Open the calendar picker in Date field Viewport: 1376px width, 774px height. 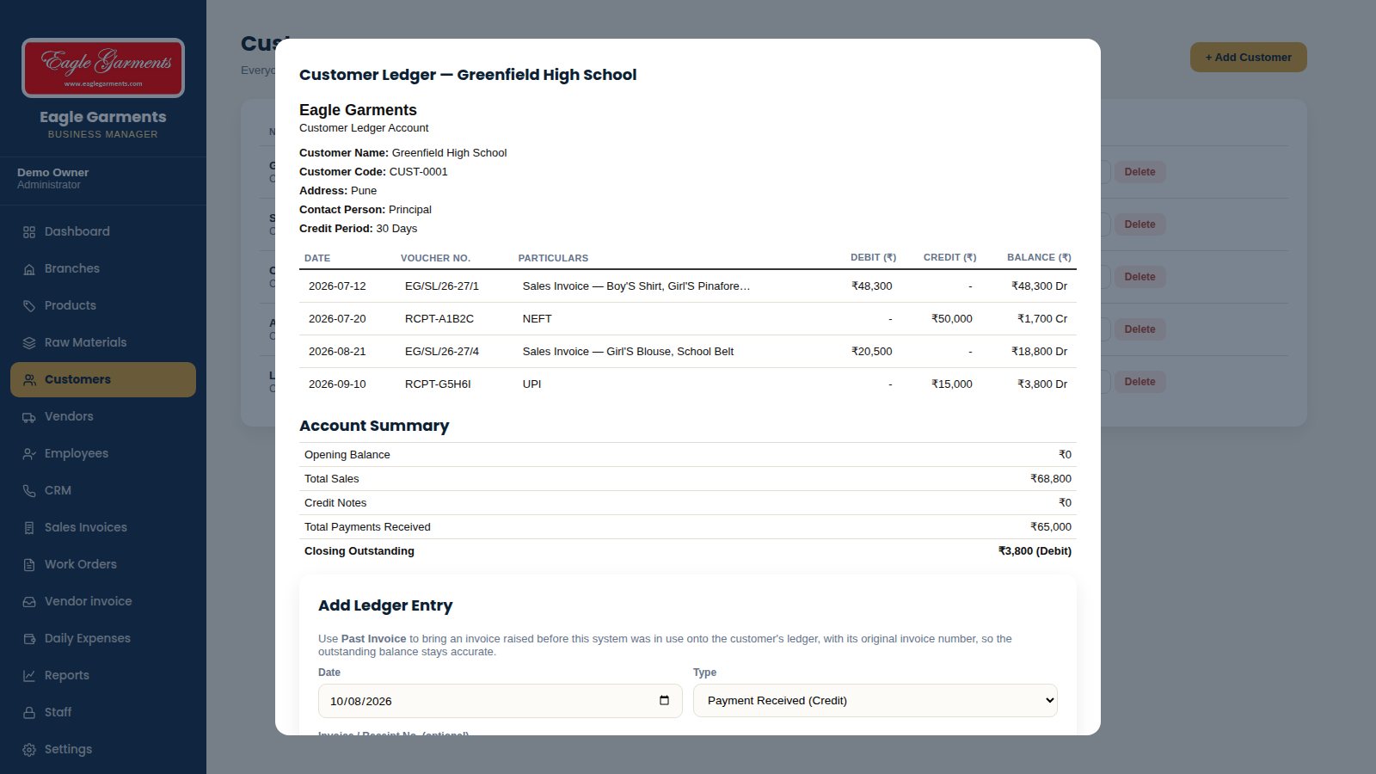click(x=664, y=700)
